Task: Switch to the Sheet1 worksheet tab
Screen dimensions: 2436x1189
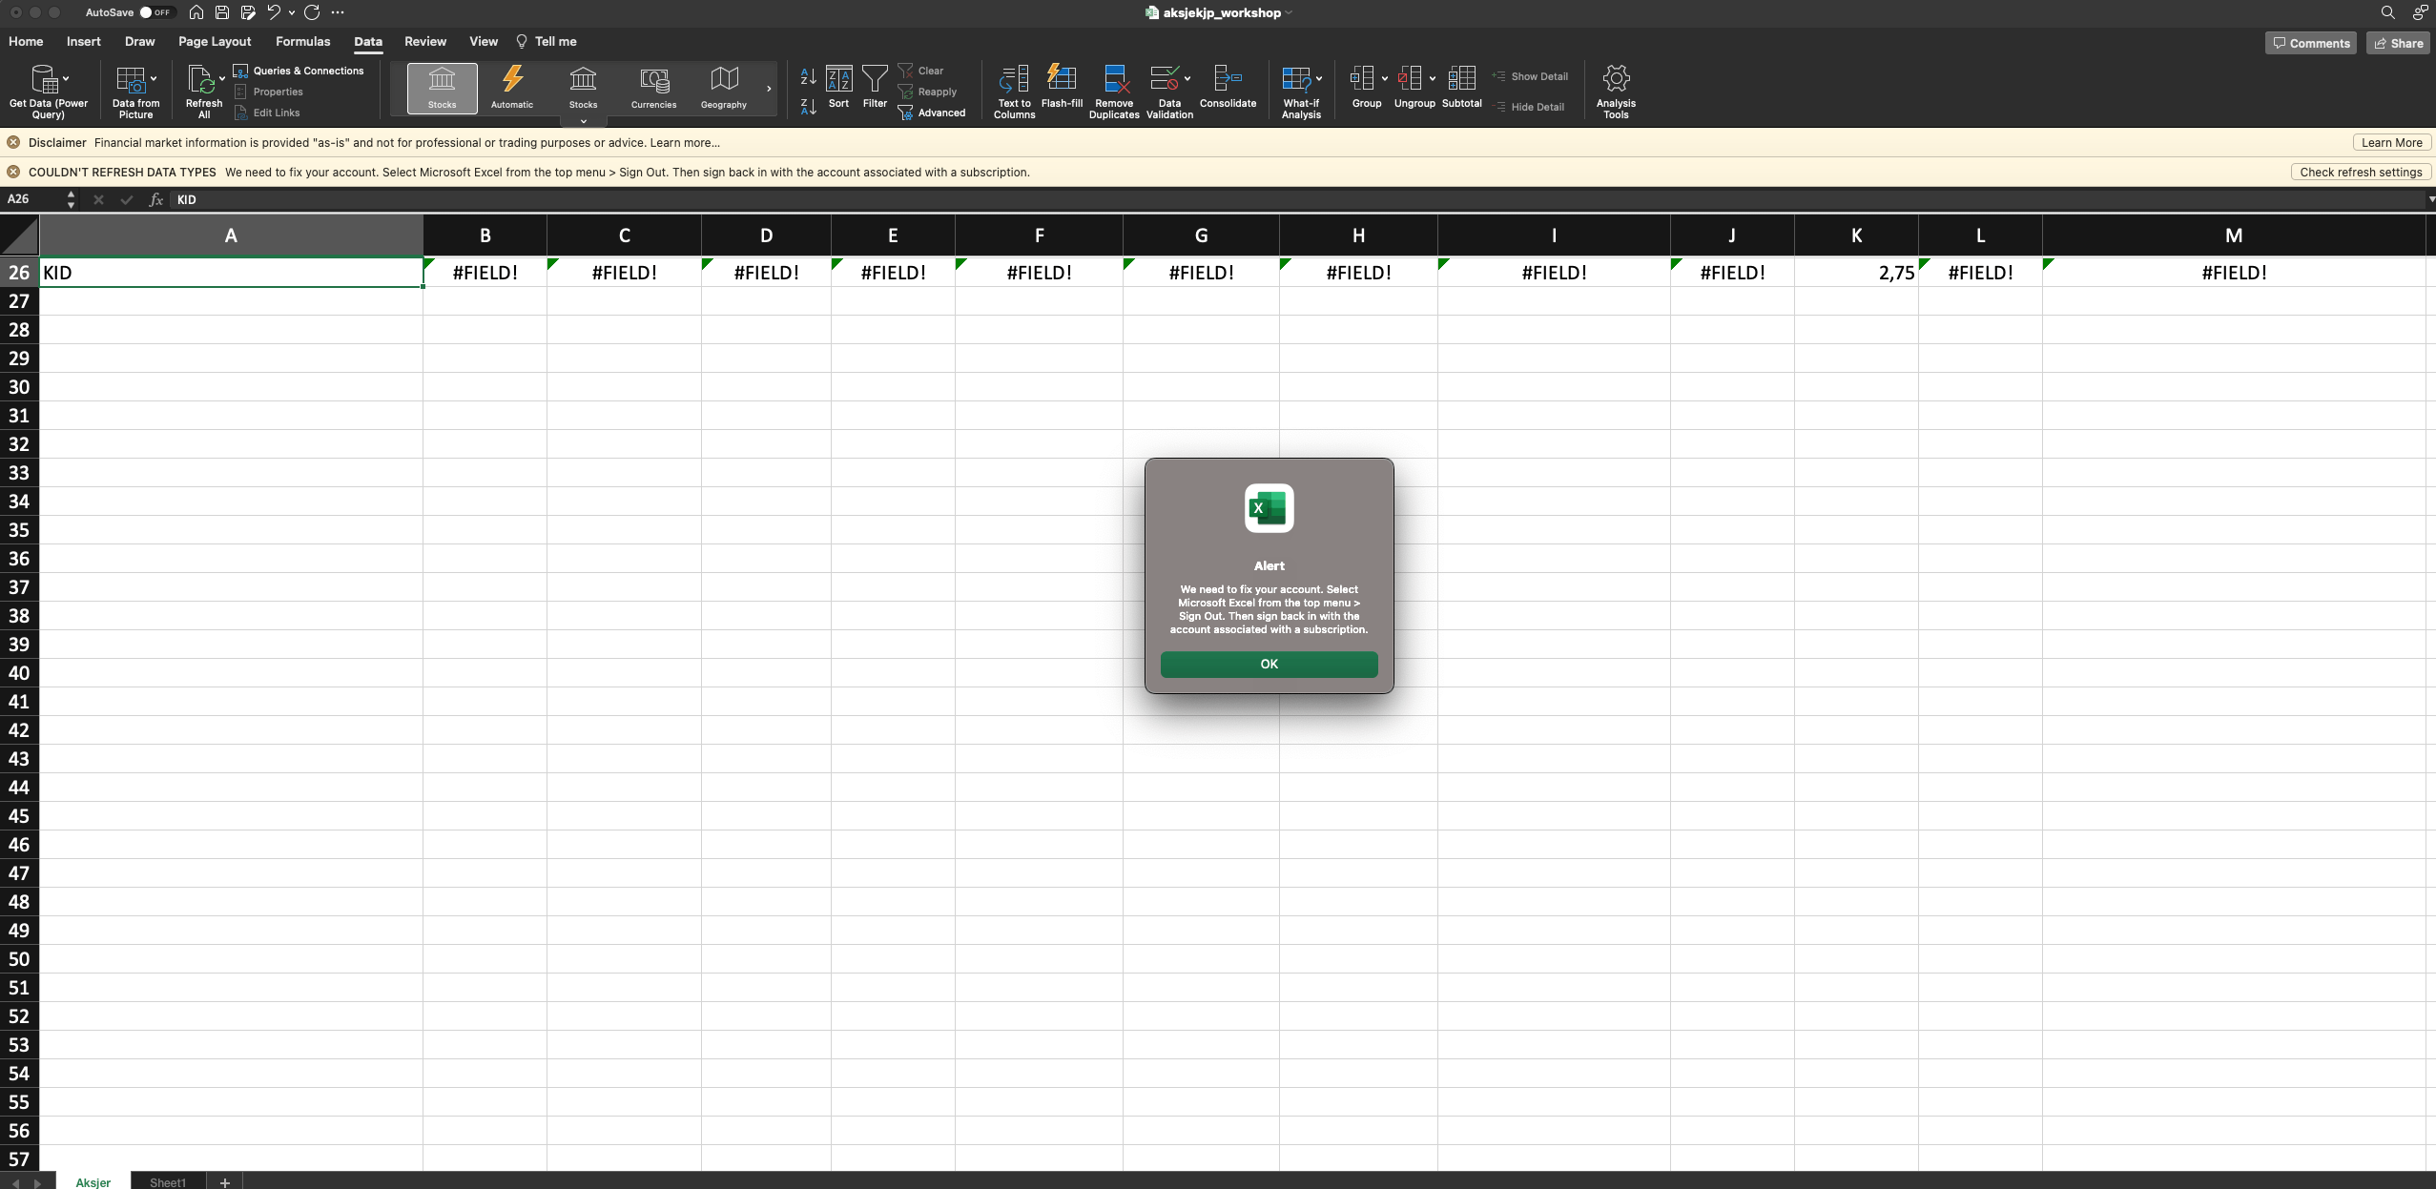Action: (x=168, y=1181)
